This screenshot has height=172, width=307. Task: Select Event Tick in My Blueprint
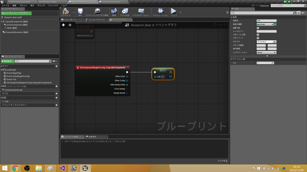11,79
